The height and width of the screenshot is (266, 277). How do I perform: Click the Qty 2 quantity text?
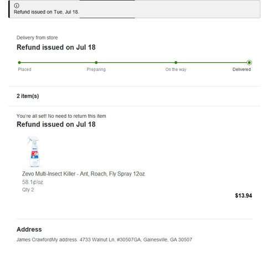click(28, 190)
